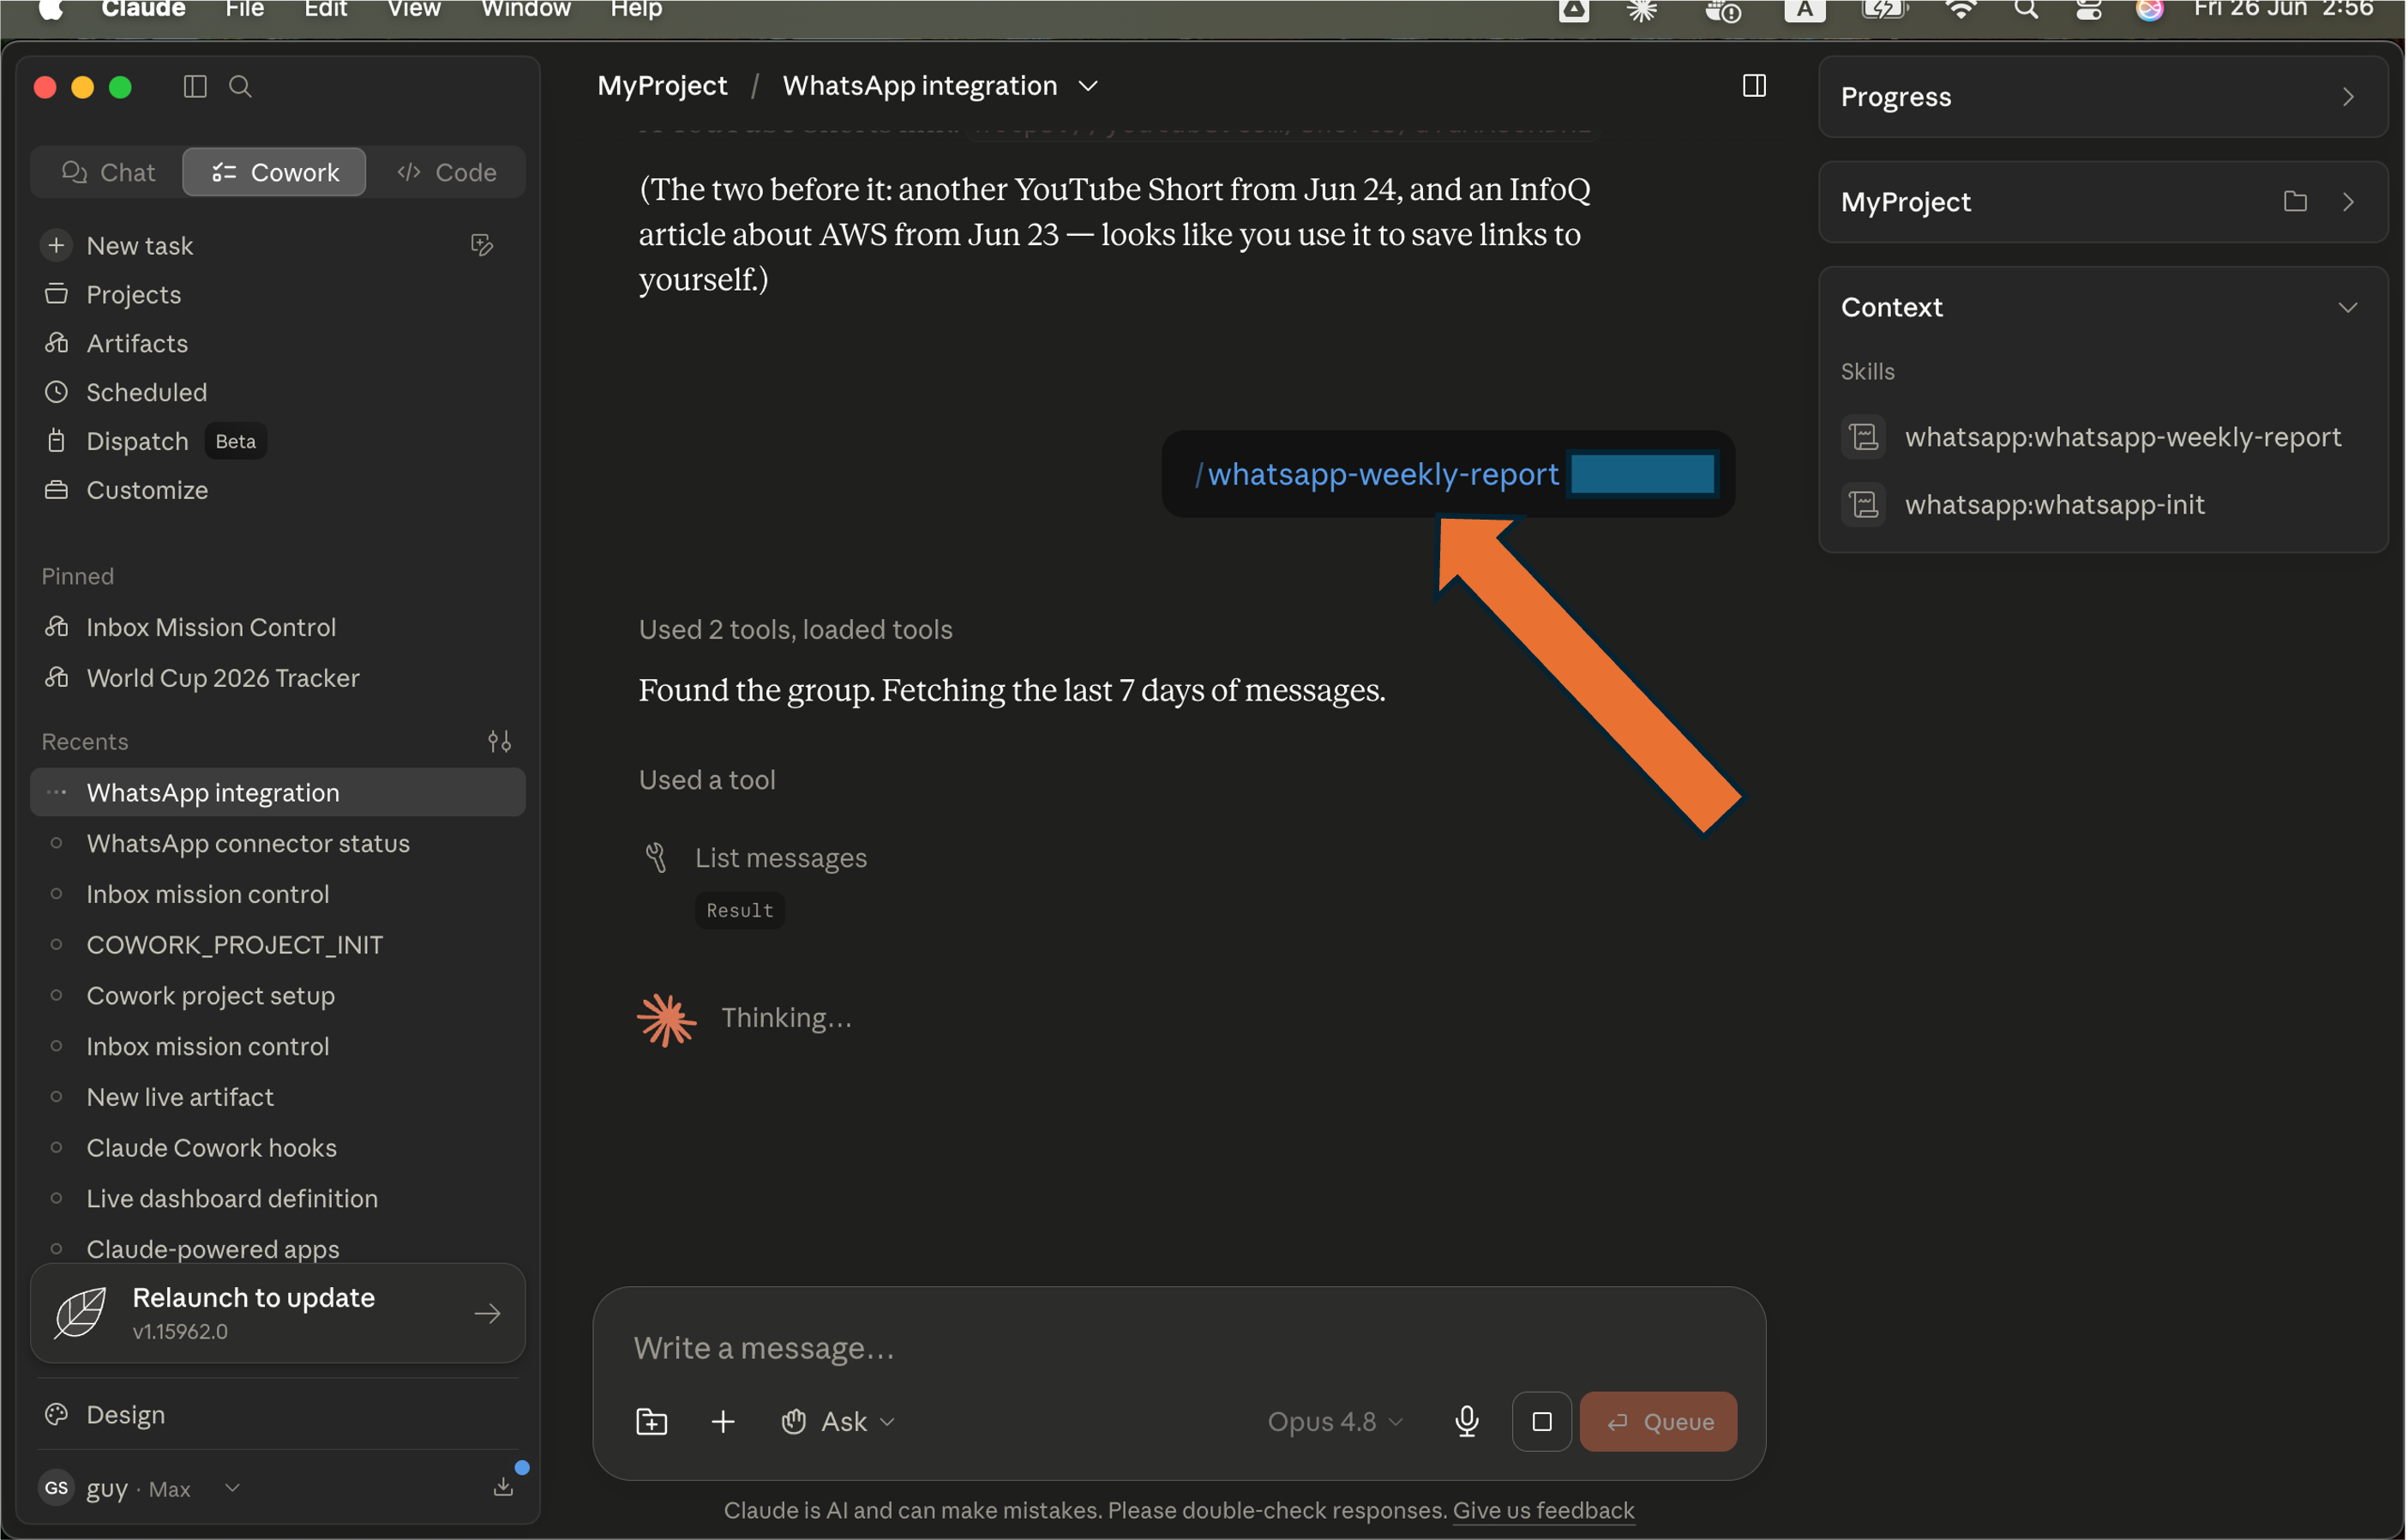
Task: Expand the MyProject panel chevron
Action: click(x=2348, y=202)
